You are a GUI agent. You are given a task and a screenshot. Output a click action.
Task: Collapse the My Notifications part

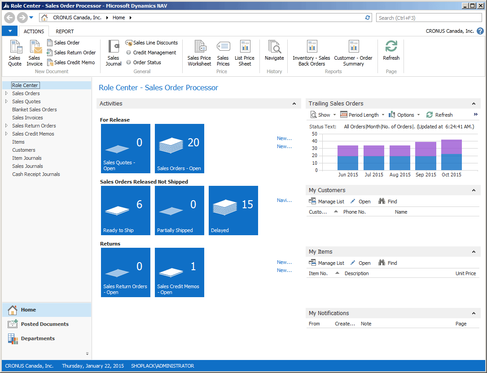(x=474, y=313)
